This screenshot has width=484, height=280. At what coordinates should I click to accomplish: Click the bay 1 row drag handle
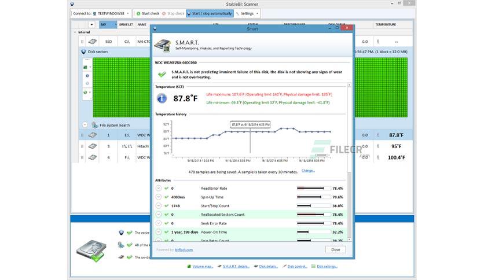tap(82, 135)
